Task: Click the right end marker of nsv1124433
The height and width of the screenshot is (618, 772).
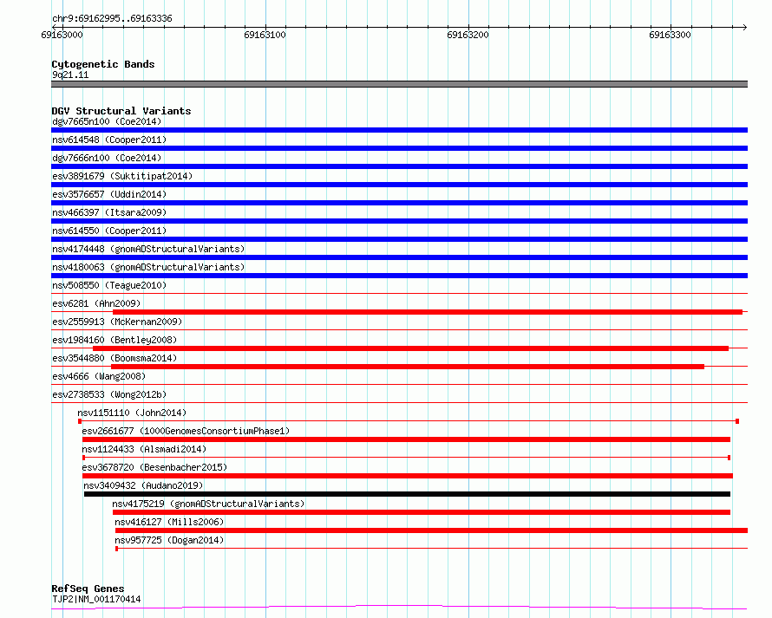Action: [729, 458]
